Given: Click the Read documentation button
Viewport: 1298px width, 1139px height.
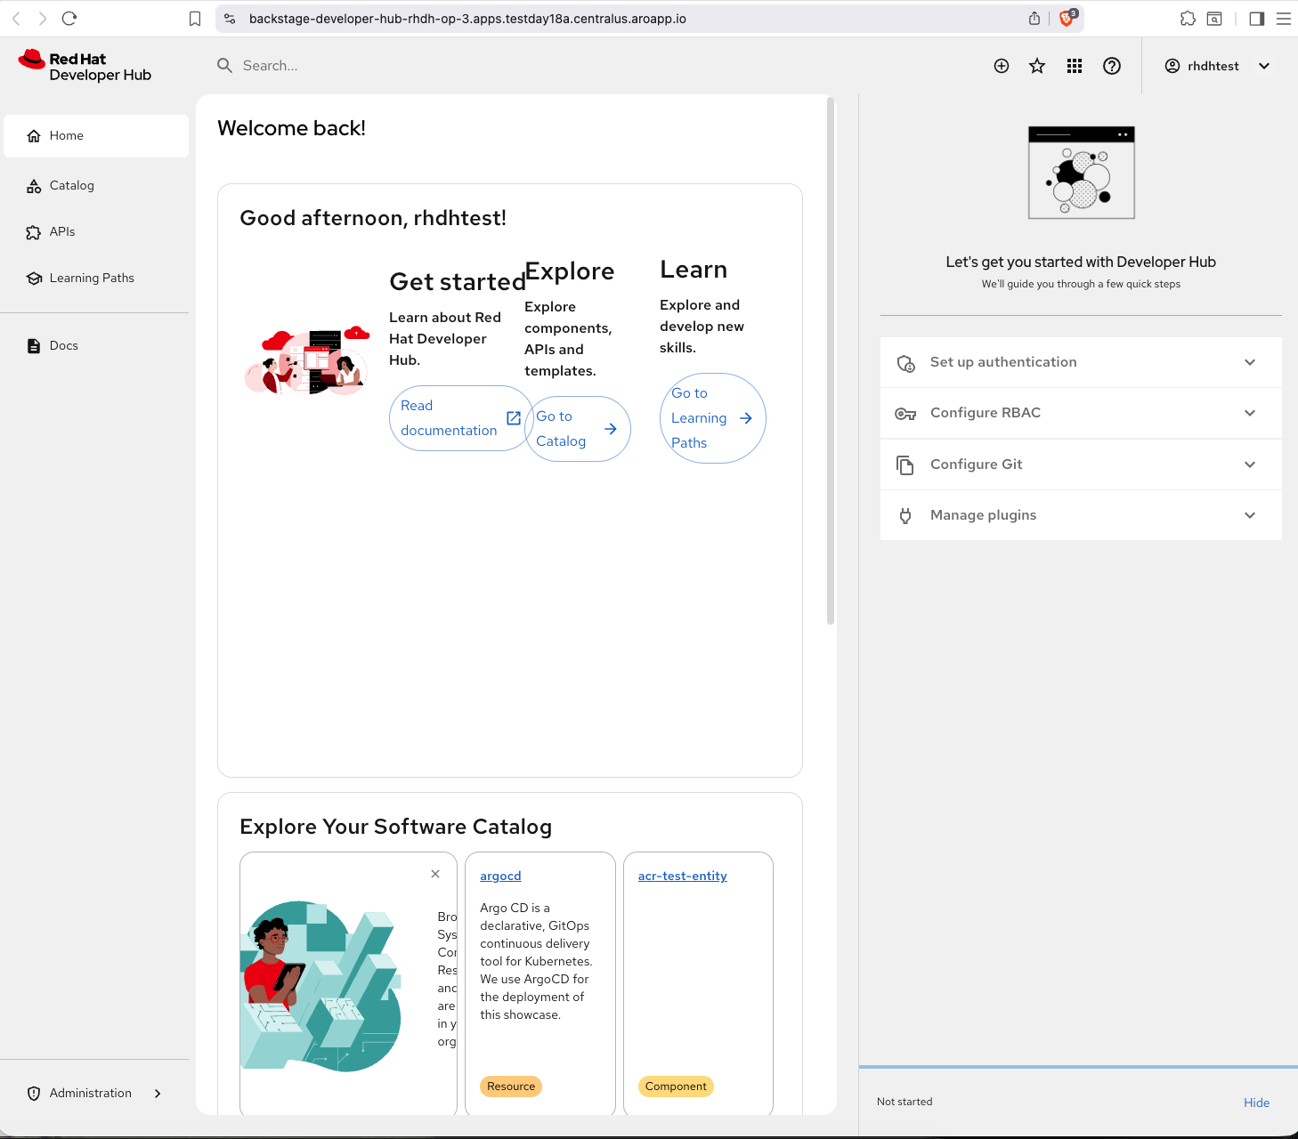Looking at the screenshot, I should 460,418.
